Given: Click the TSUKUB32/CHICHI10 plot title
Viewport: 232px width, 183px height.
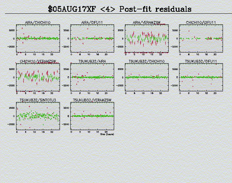Looking at the screenshot, I should (x=147, y=61).
